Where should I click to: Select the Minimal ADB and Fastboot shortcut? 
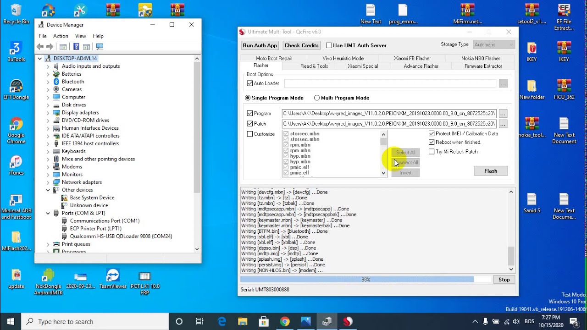point(16,207)
